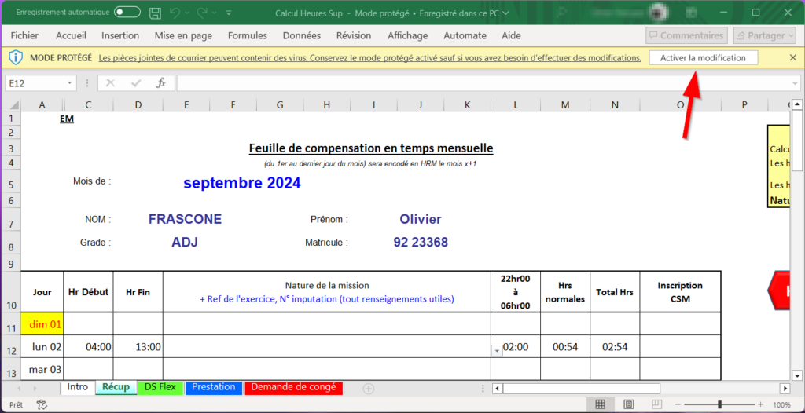Select the DS Flex sheet tab
805x413 pixels.
(x=160, y=387)
